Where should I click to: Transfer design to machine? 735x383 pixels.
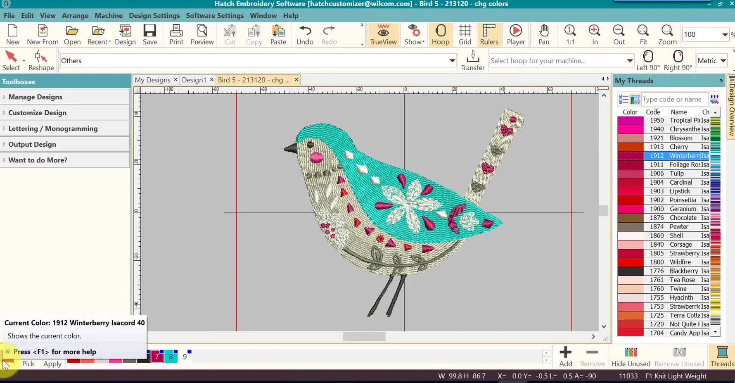473,61
